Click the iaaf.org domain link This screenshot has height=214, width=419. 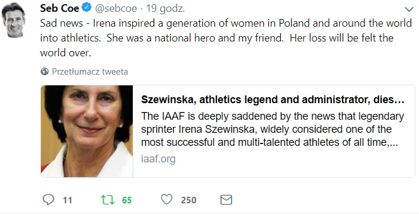(158, 159)
